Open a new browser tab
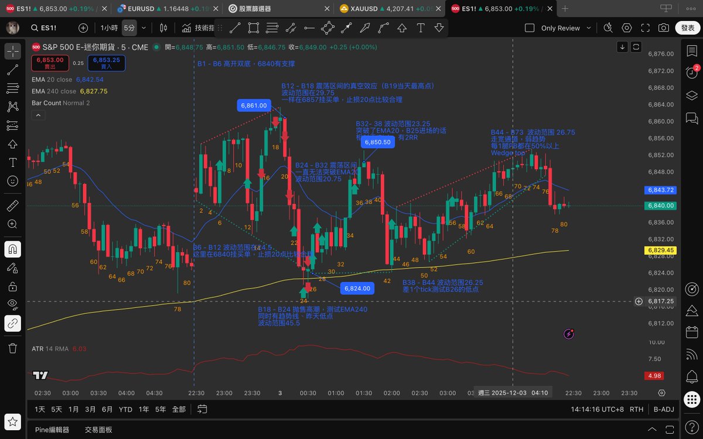The width and height of the screenshot is (703, 439). [x=565, y=9]
